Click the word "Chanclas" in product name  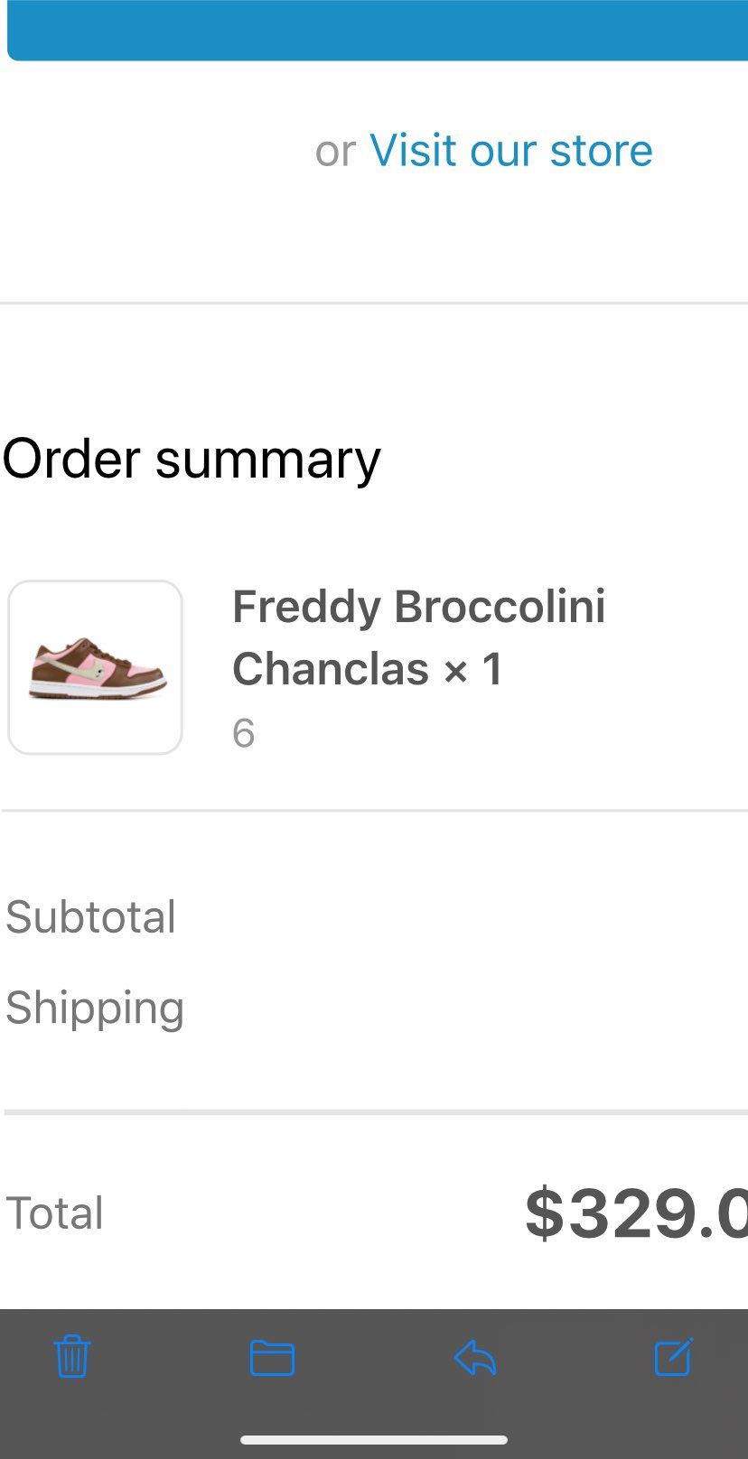pos(331,670)
